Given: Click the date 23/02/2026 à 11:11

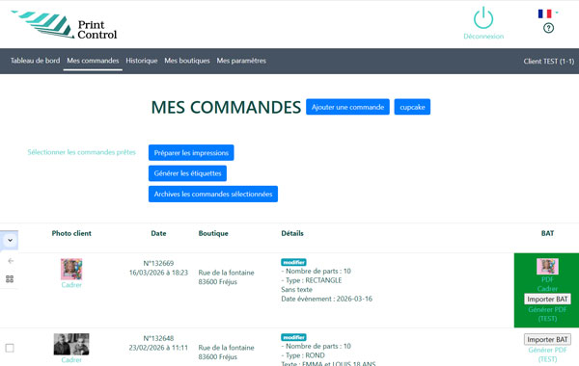Looking at the screenshot, I should point(158,348).
